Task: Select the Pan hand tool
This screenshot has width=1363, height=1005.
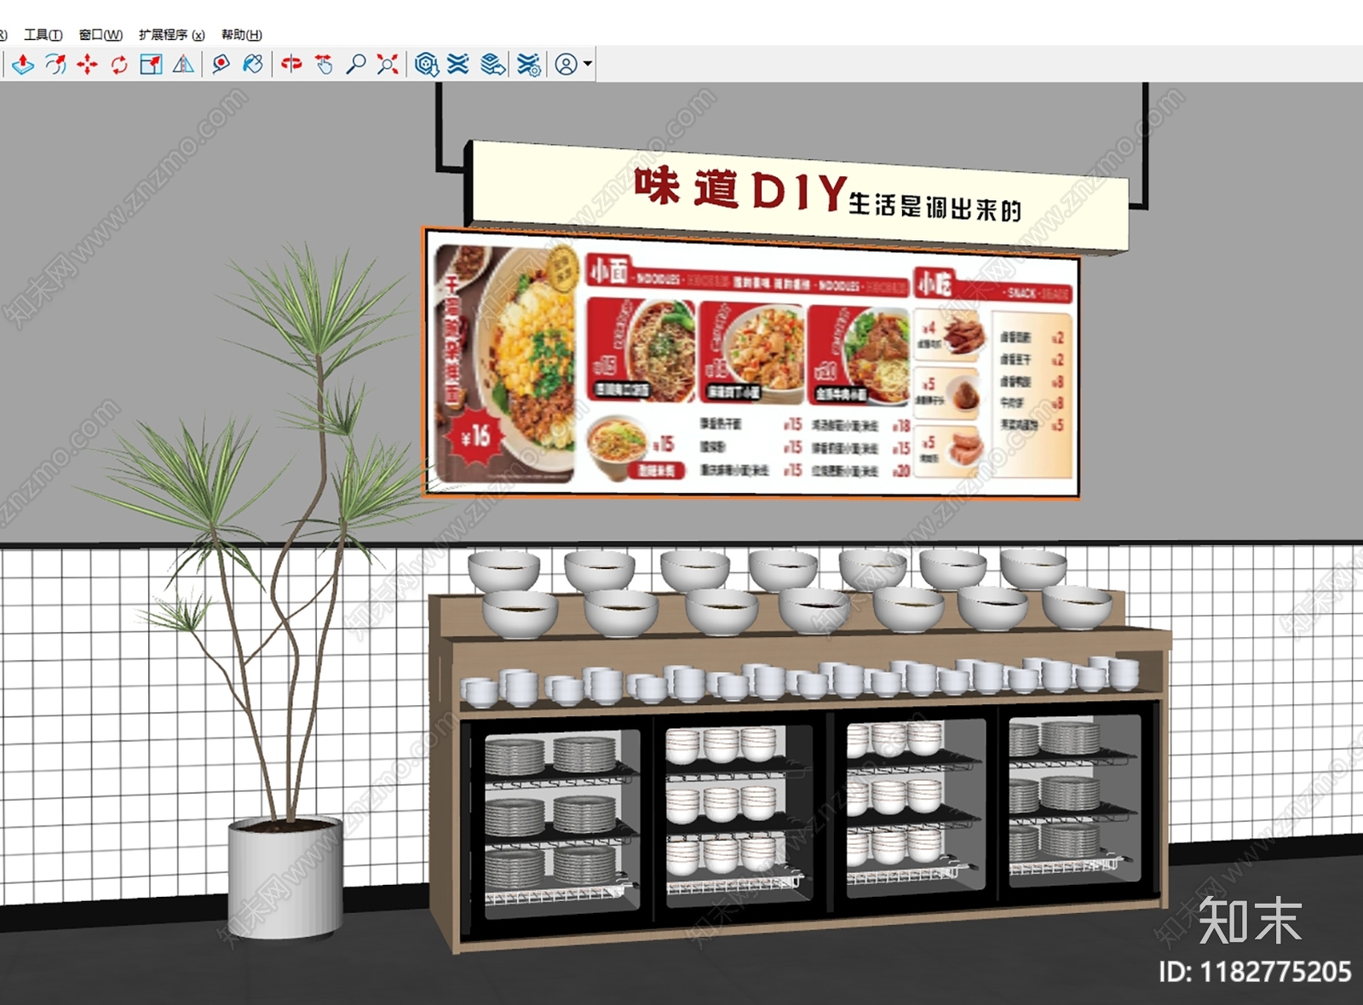Action: coord(324,64)
